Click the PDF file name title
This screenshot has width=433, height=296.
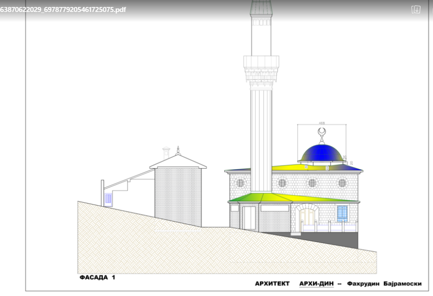coord(63,9)
